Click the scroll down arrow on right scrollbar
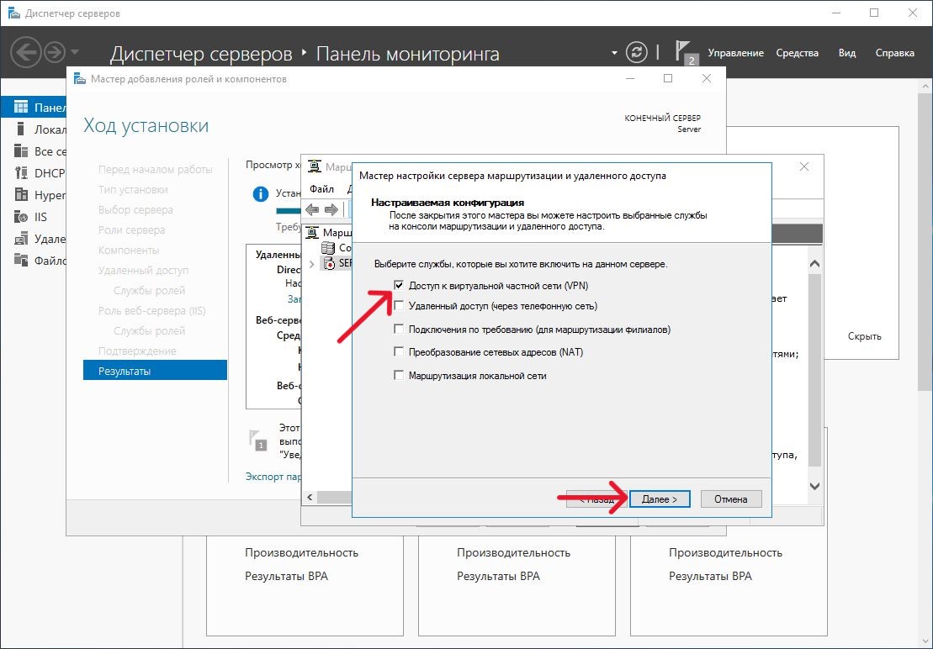 point(814,486)
